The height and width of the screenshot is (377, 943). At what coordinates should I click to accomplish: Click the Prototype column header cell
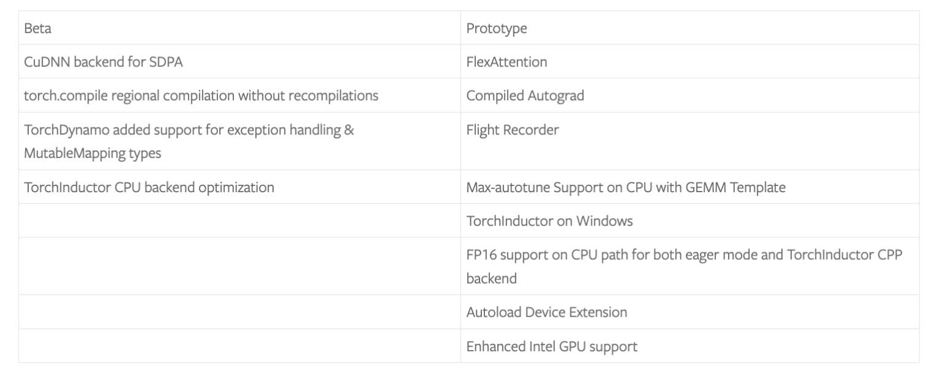click(496, 28)
